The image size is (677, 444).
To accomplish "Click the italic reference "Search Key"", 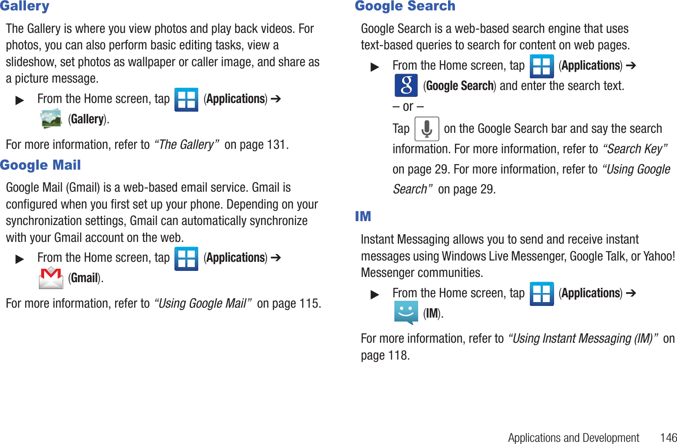I will [635, 149].
